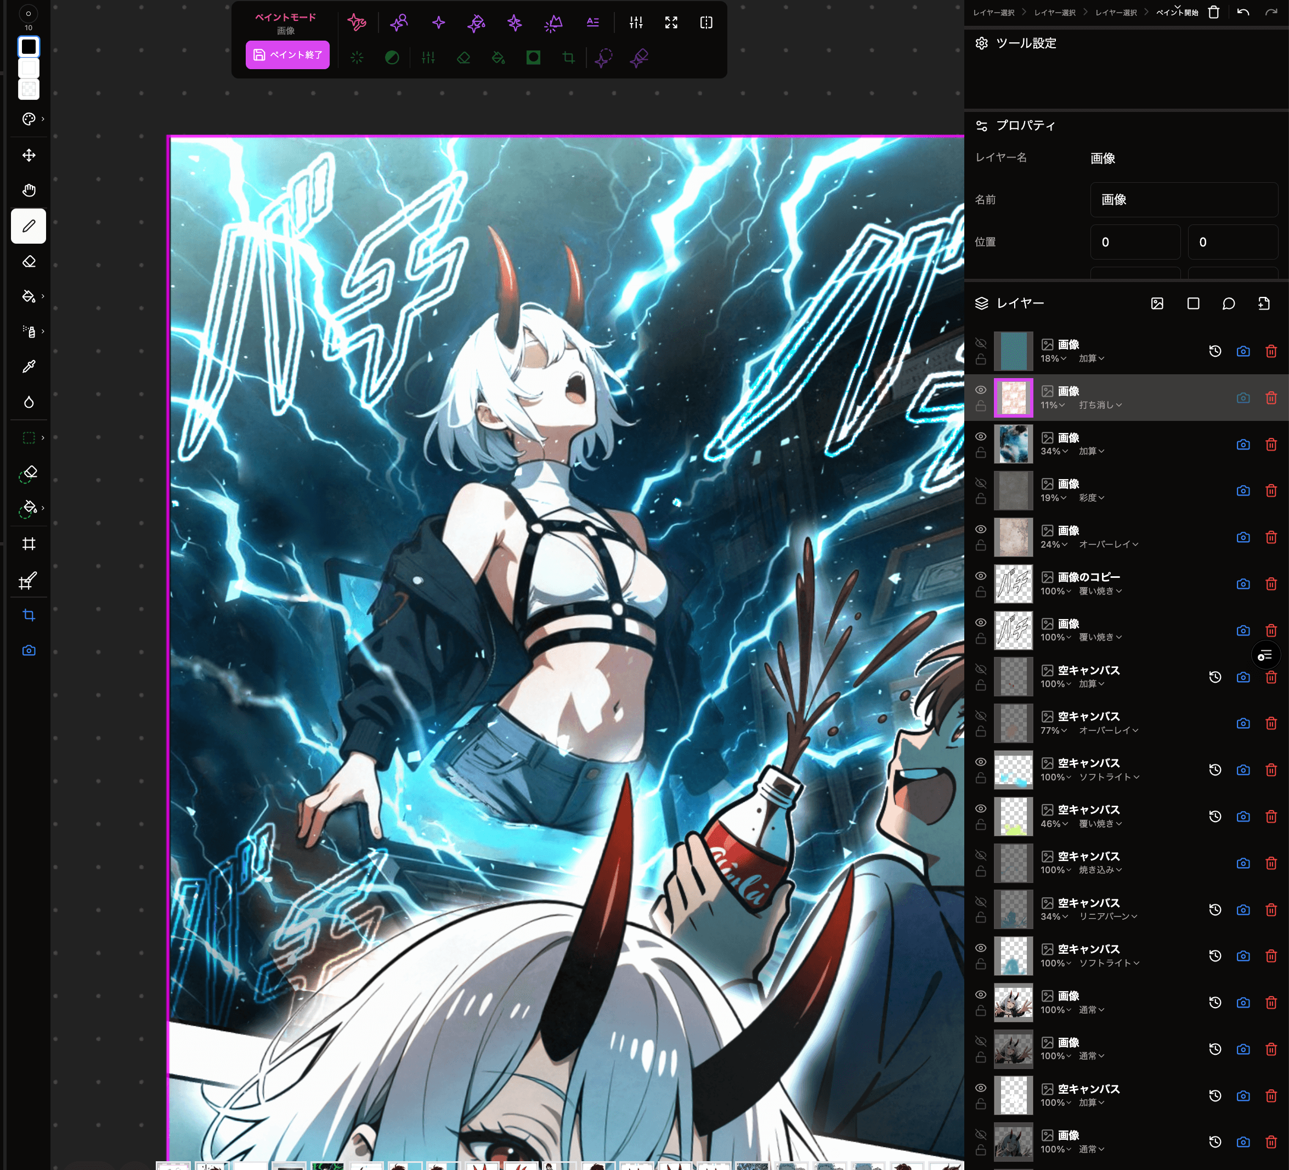The width and height of the screenshot is (1289, 1170).
Task: Delete the 画像のコピー layer with trash icon
Action: pos(1270,584)
